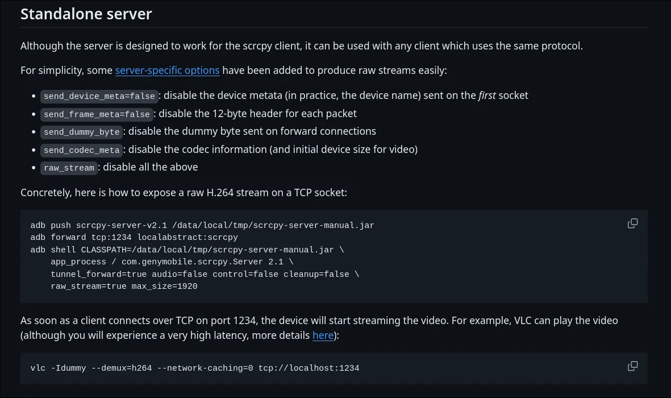Click the raw_stream code badge

point(69,168)
